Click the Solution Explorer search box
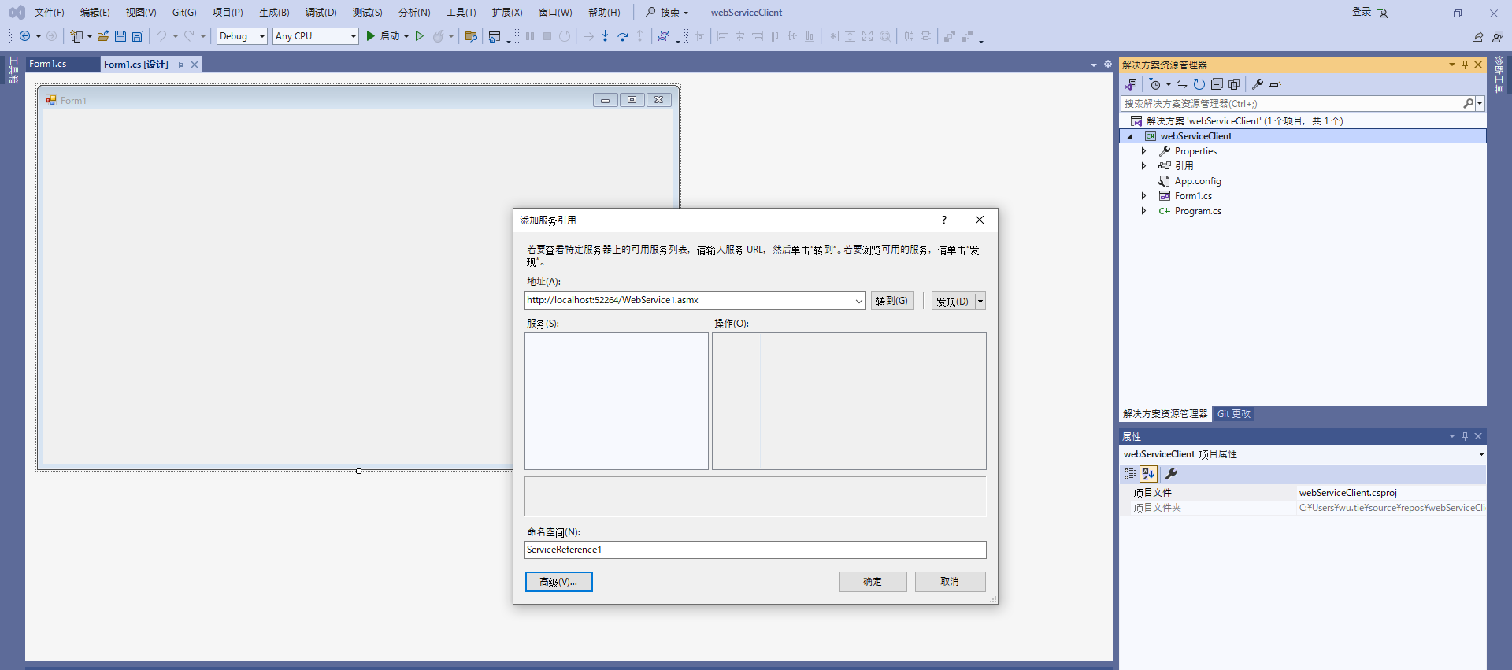Screen dimensions: 1512x670 point(1291,104)
